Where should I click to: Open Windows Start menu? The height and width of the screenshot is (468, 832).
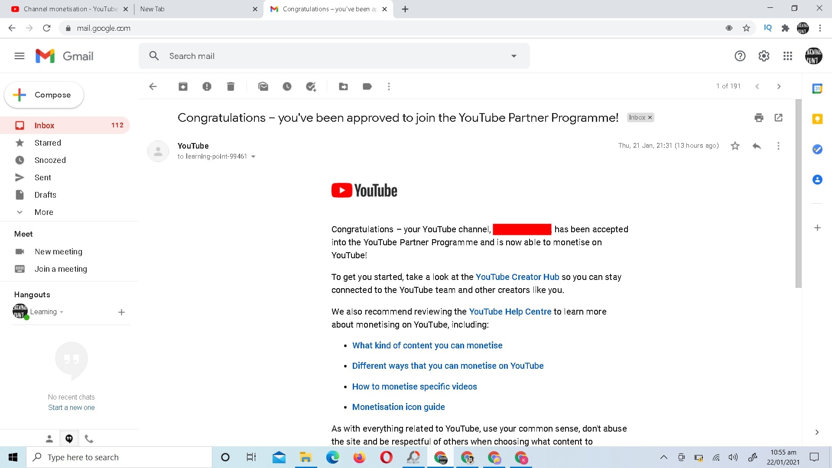pos(13,457)
